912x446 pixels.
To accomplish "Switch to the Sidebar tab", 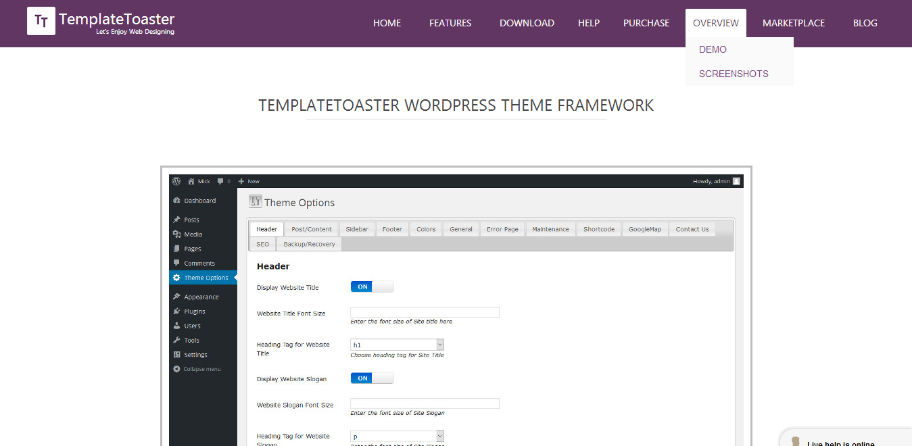I will click(x=357, y=229).
